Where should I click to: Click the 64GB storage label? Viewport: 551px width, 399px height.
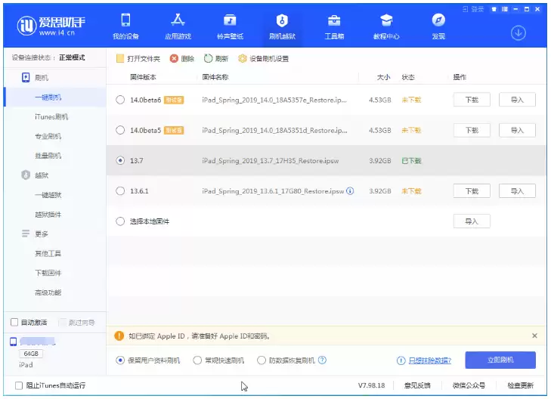[31, 354]
